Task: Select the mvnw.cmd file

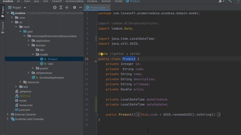Action: coord(26,105)
